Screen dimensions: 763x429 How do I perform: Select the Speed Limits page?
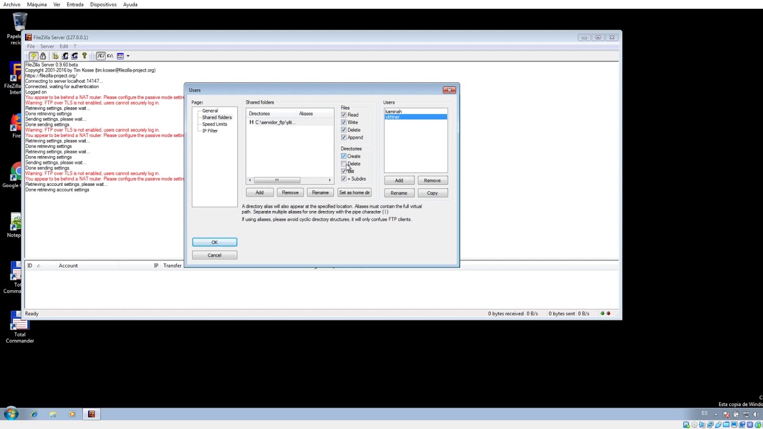215,124
